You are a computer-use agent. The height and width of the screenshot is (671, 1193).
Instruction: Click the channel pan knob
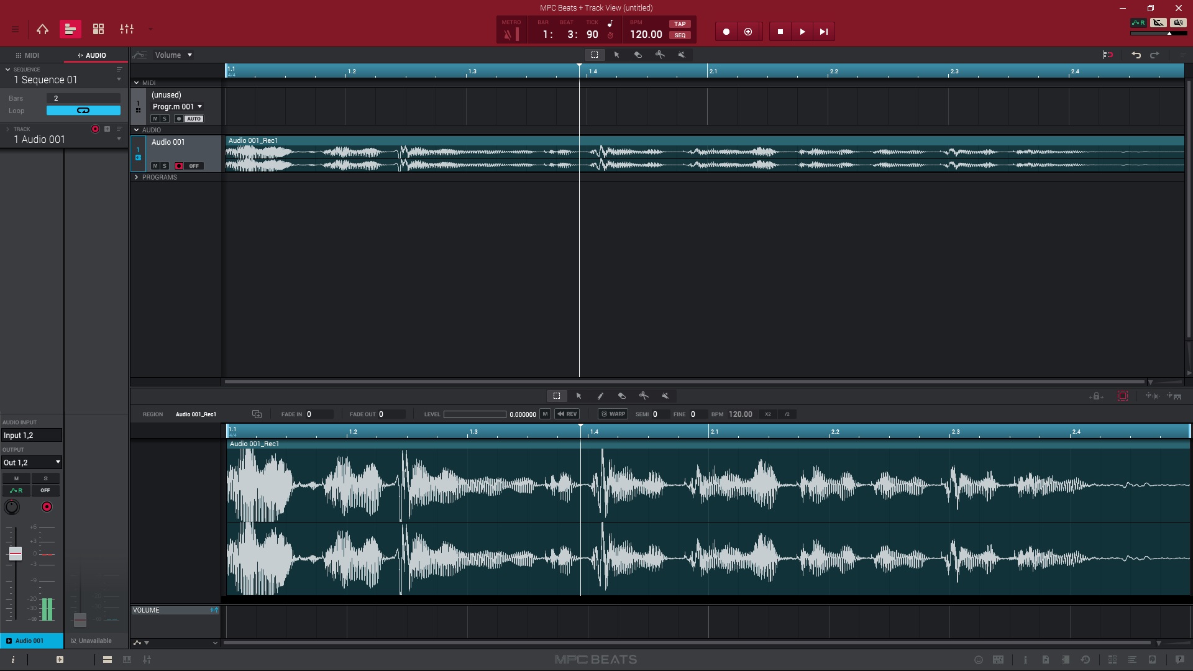pyautogui.click(x=12, y=507)
